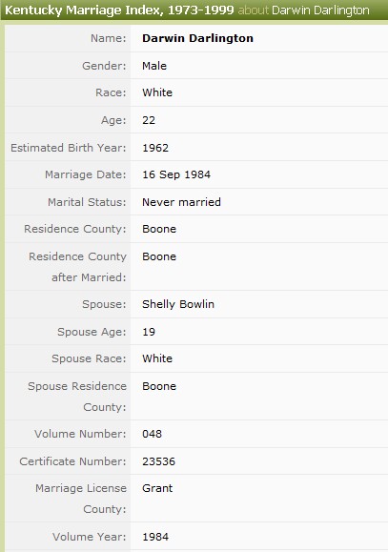Viewport: 388px width, 552px height.
Task: Click volume year 1984
Action: coord(155,537)
